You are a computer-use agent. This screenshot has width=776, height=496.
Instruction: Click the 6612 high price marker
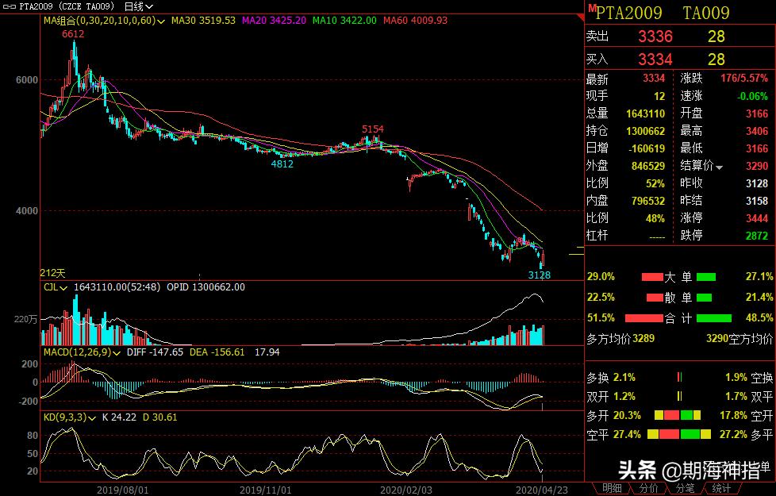point(73,34)
